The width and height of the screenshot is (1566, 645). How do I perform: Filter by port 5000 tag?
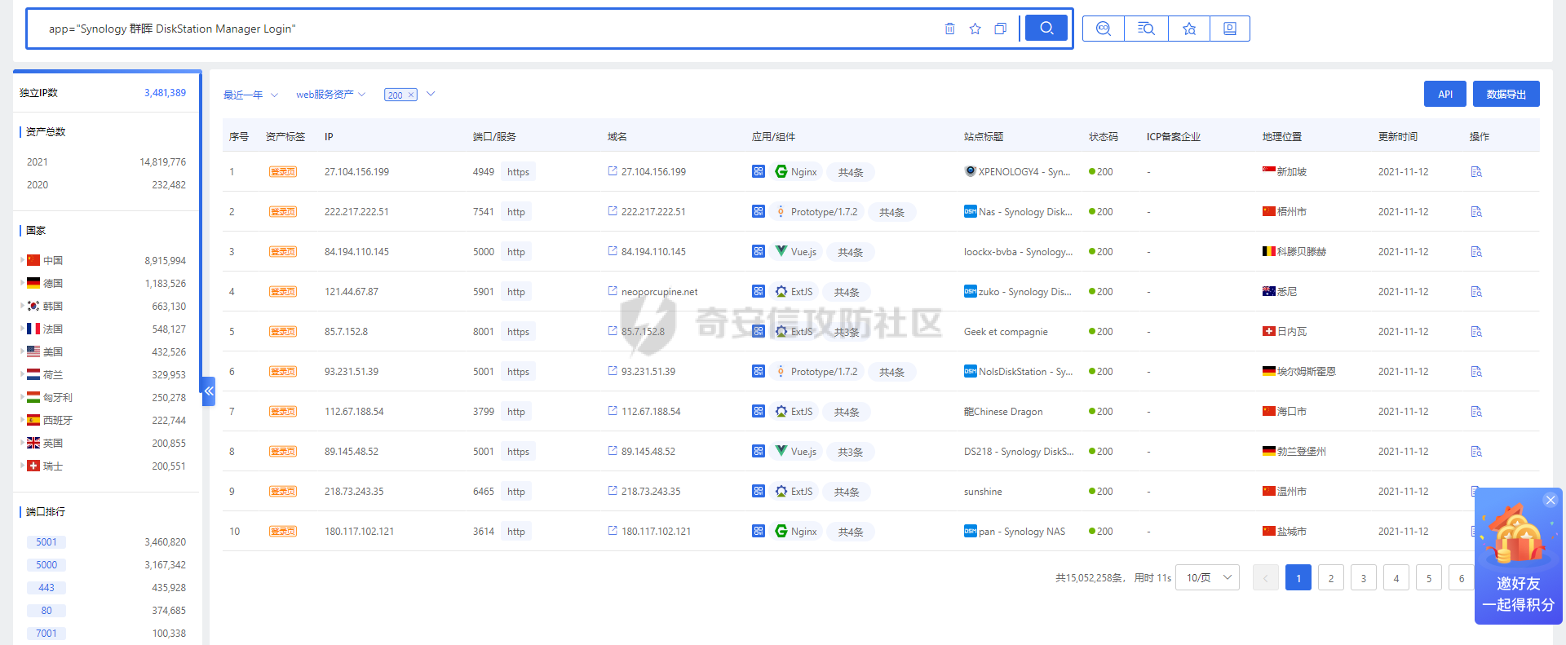click(46, 565)
